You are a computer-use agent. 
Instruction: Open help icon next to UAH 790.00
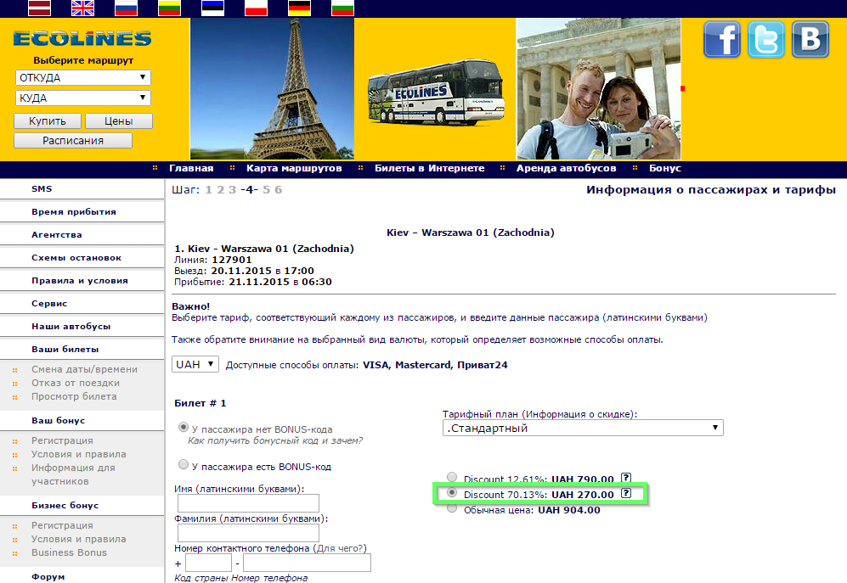[625, 478]
